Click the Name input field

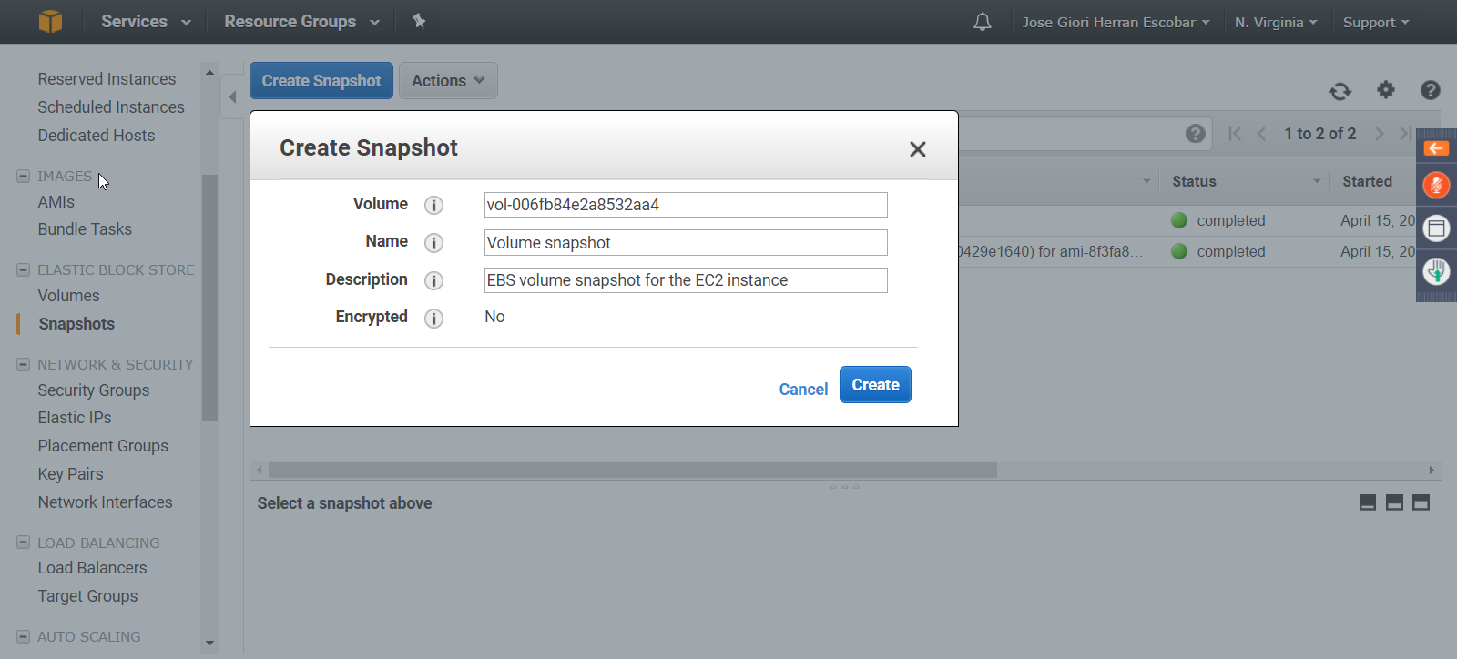pyautogui.click(x=685, y=243)
